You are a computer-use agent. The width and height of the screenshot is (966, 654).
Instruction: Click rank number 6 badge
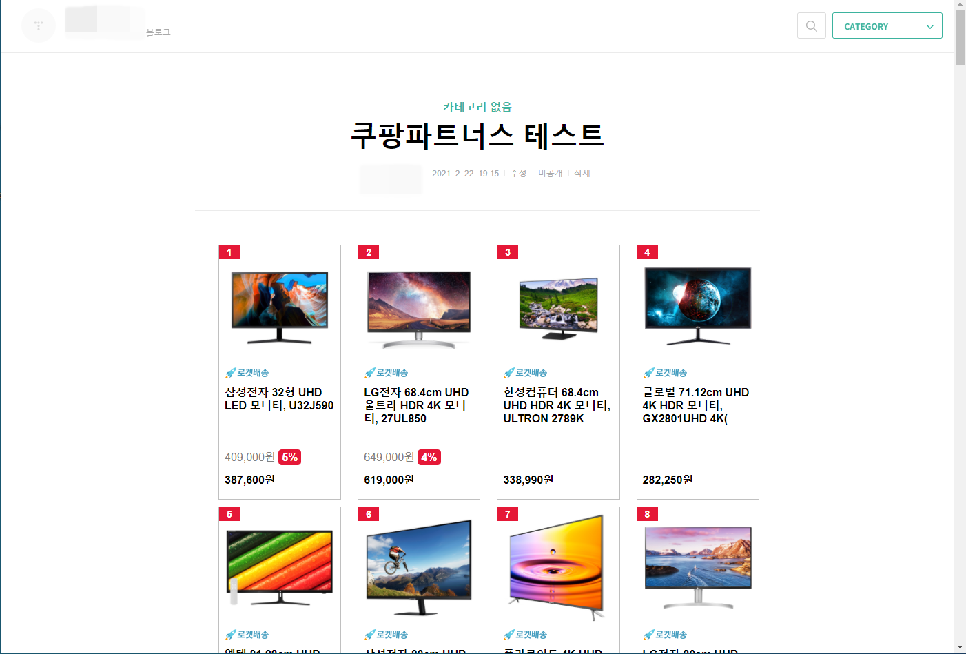coord(369,514)
